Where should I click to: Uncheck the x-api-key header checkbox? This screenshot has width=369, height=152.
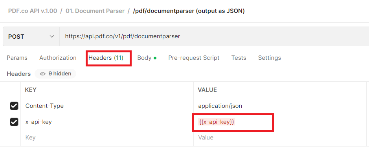tap(14, 122)
